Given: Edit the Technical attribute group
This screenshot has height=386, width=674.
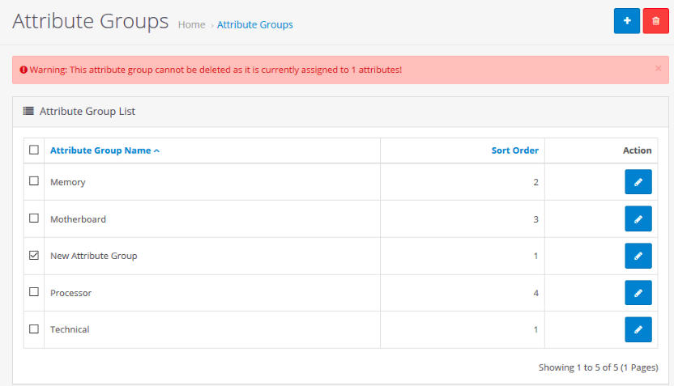Looking at the screenshot, I should tap(638, 329).
